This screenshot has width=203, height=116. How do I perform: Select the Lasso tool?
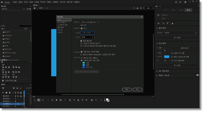click(x=43, y=100)
